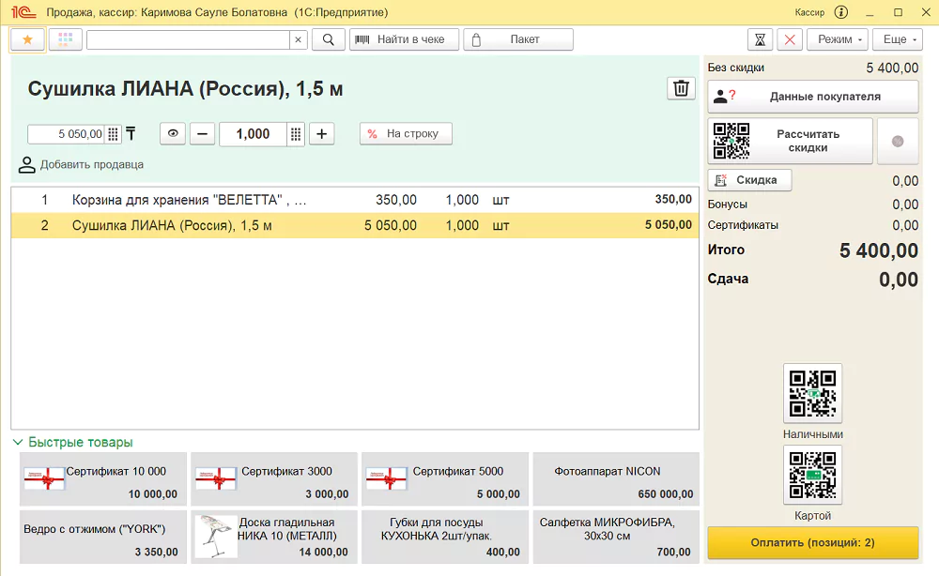The height and width of the screenshot is (576, 939).
Task: Open the Еще dropdown menu
Action: pyautogui.click(x=898, y=39)
